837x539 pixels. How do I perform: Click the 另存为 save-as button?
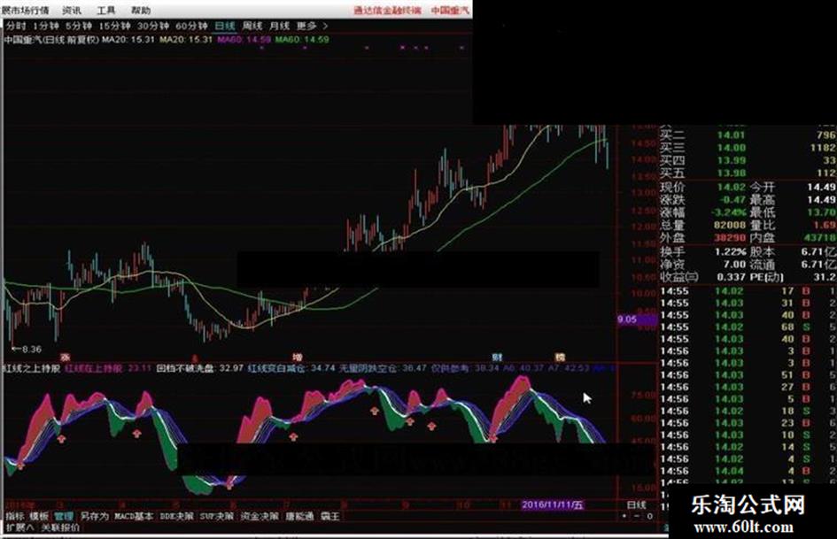(94, 516)
